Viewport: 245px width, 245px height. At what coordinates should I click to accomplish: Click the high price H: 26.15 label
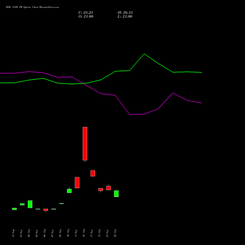125,13
